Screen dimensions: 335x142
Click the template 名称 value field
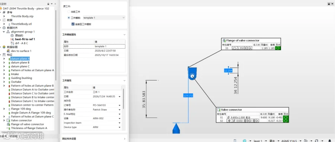(x=109, y=46)
